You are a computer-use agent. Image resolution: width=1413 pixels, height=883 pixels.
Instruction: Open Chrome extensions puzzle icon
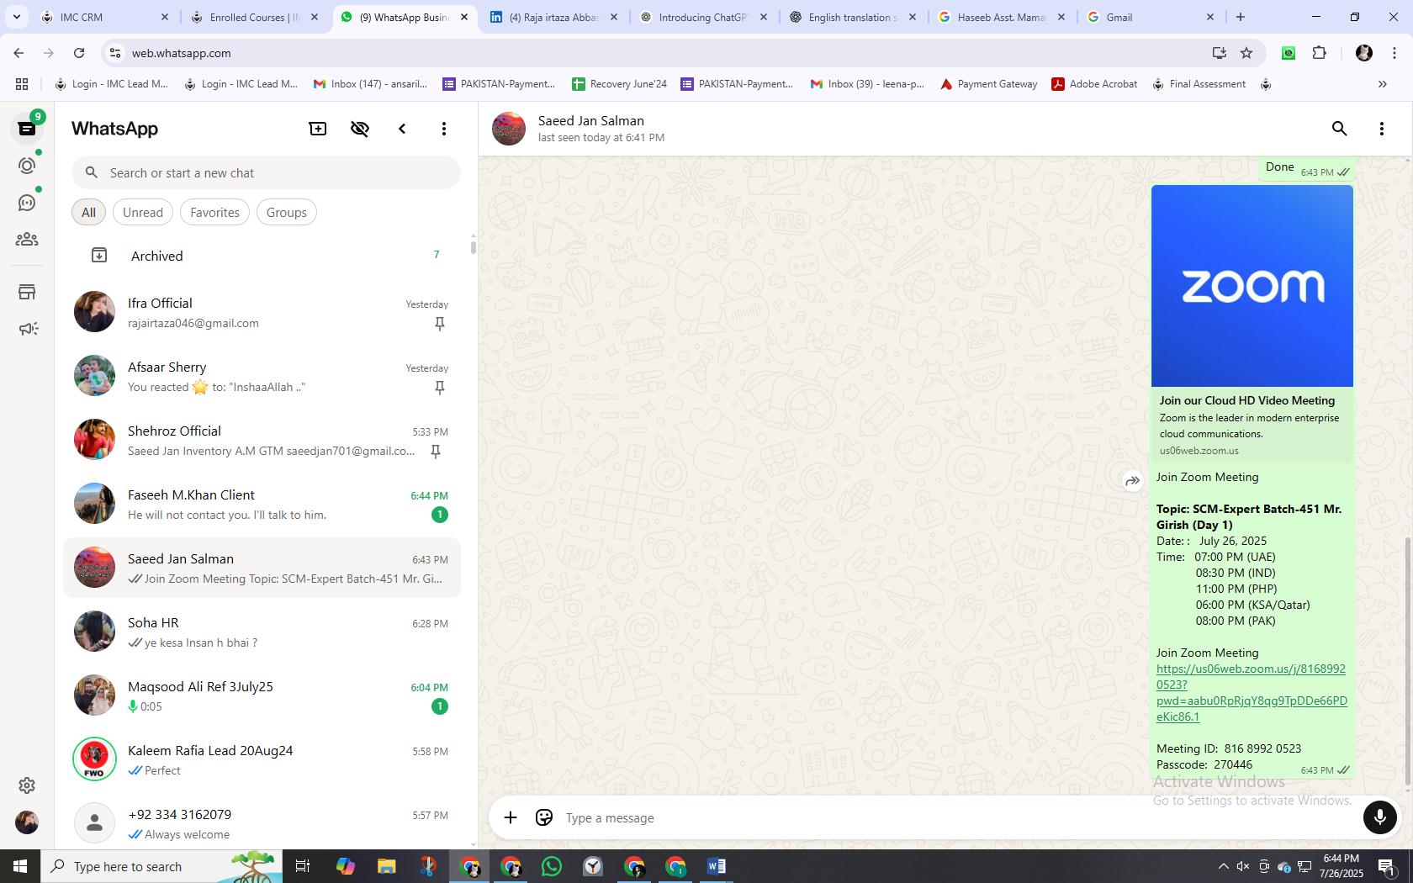(x=1319, y=53)
